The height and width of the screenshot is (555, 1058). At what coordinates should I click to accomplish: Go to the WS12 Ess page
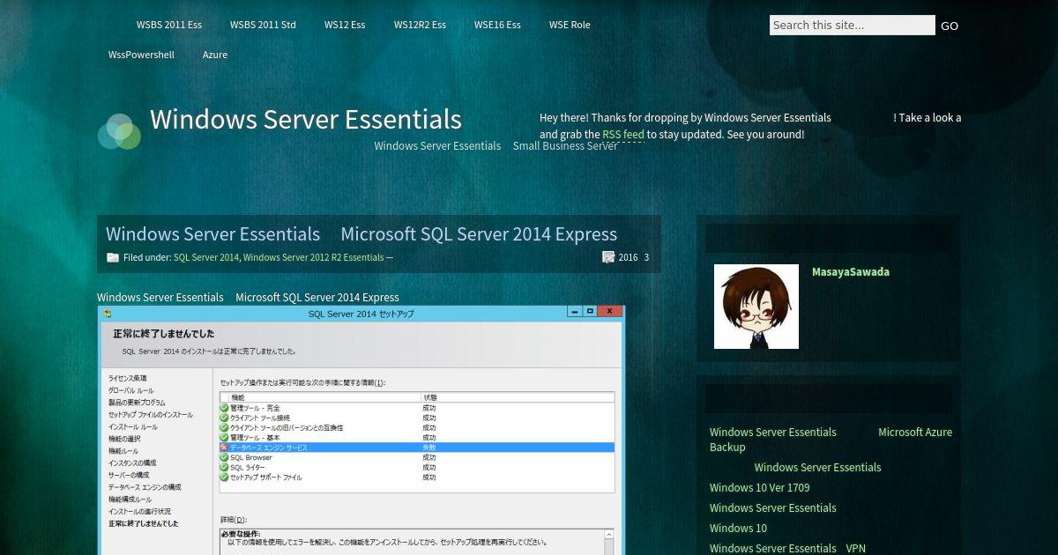click(345, 25)
